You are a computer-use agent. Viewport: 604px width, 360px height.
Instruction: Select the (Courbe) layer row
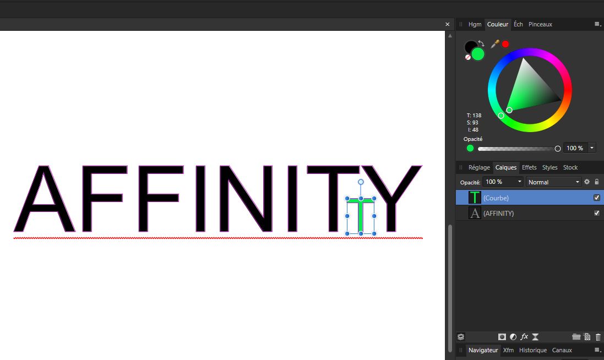[530, 198]
